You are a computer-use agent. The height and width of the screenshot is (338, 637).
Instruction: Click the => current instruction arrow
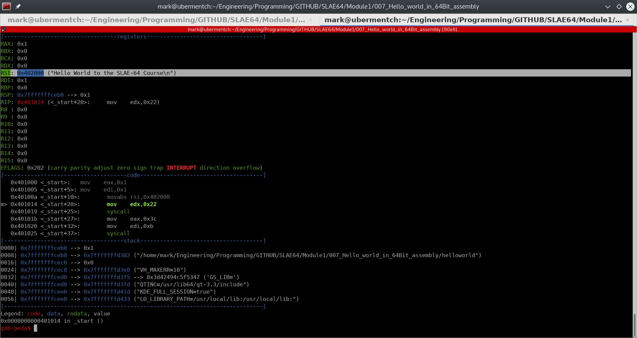click(4, 204)
